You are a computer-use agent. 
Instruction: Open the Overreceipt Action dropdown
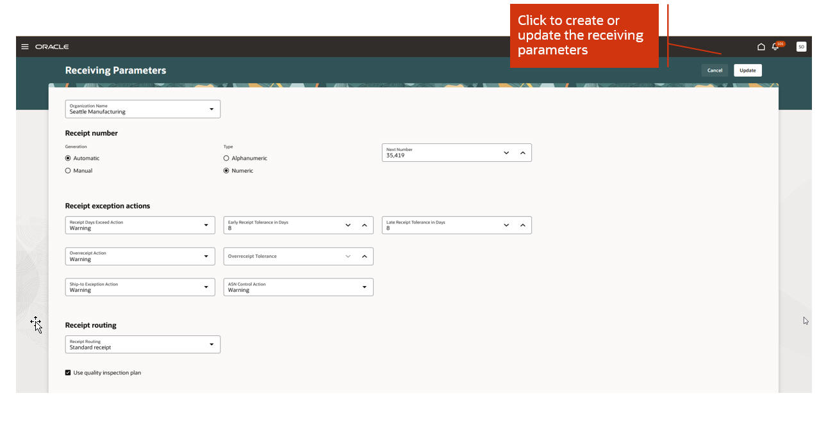140,257
